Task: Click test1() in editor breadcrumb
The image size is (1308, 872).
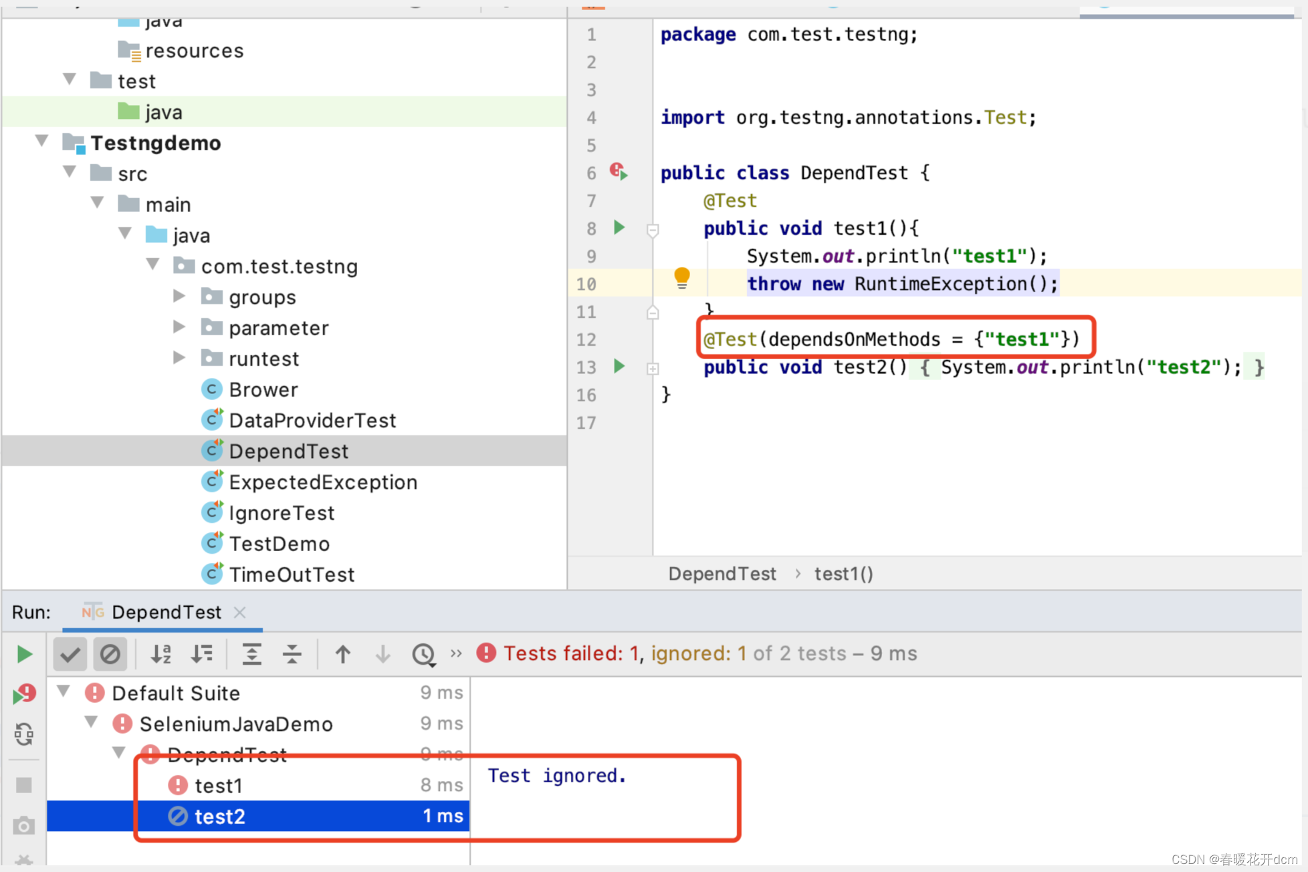Action: [x=843, y=574]
